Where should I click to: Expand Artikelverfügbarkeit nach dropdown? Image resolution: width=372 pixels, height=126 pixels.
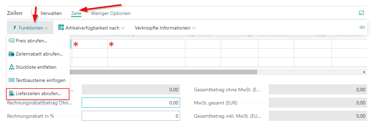pyautogui.click(x=122, y=28)
